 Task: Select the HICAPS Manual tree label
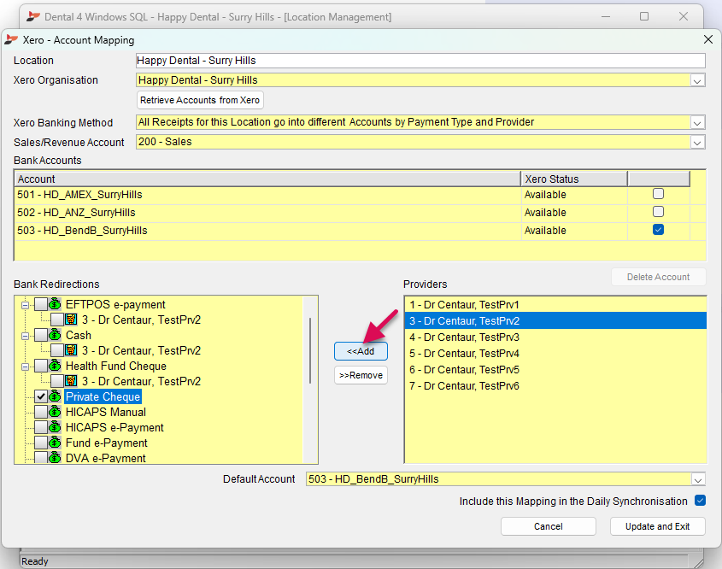tap(105, 412)
